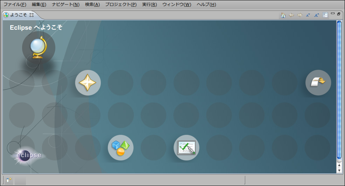Navigate forward with right arrow icon
The image size is (345, 186).
tap(300, 15)
